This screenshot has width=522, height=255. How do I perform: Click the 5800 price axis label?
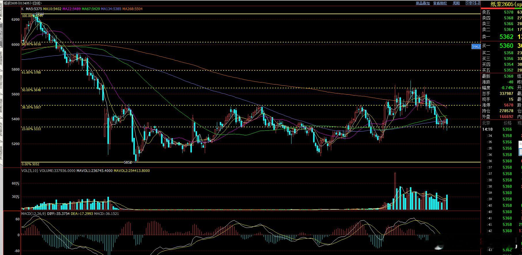tap(16, 70)
